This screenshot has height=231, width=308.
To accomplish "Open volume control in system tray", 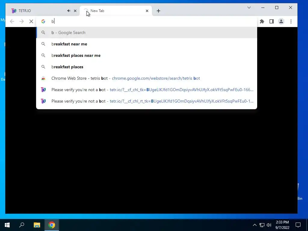I will coord(269,225).
